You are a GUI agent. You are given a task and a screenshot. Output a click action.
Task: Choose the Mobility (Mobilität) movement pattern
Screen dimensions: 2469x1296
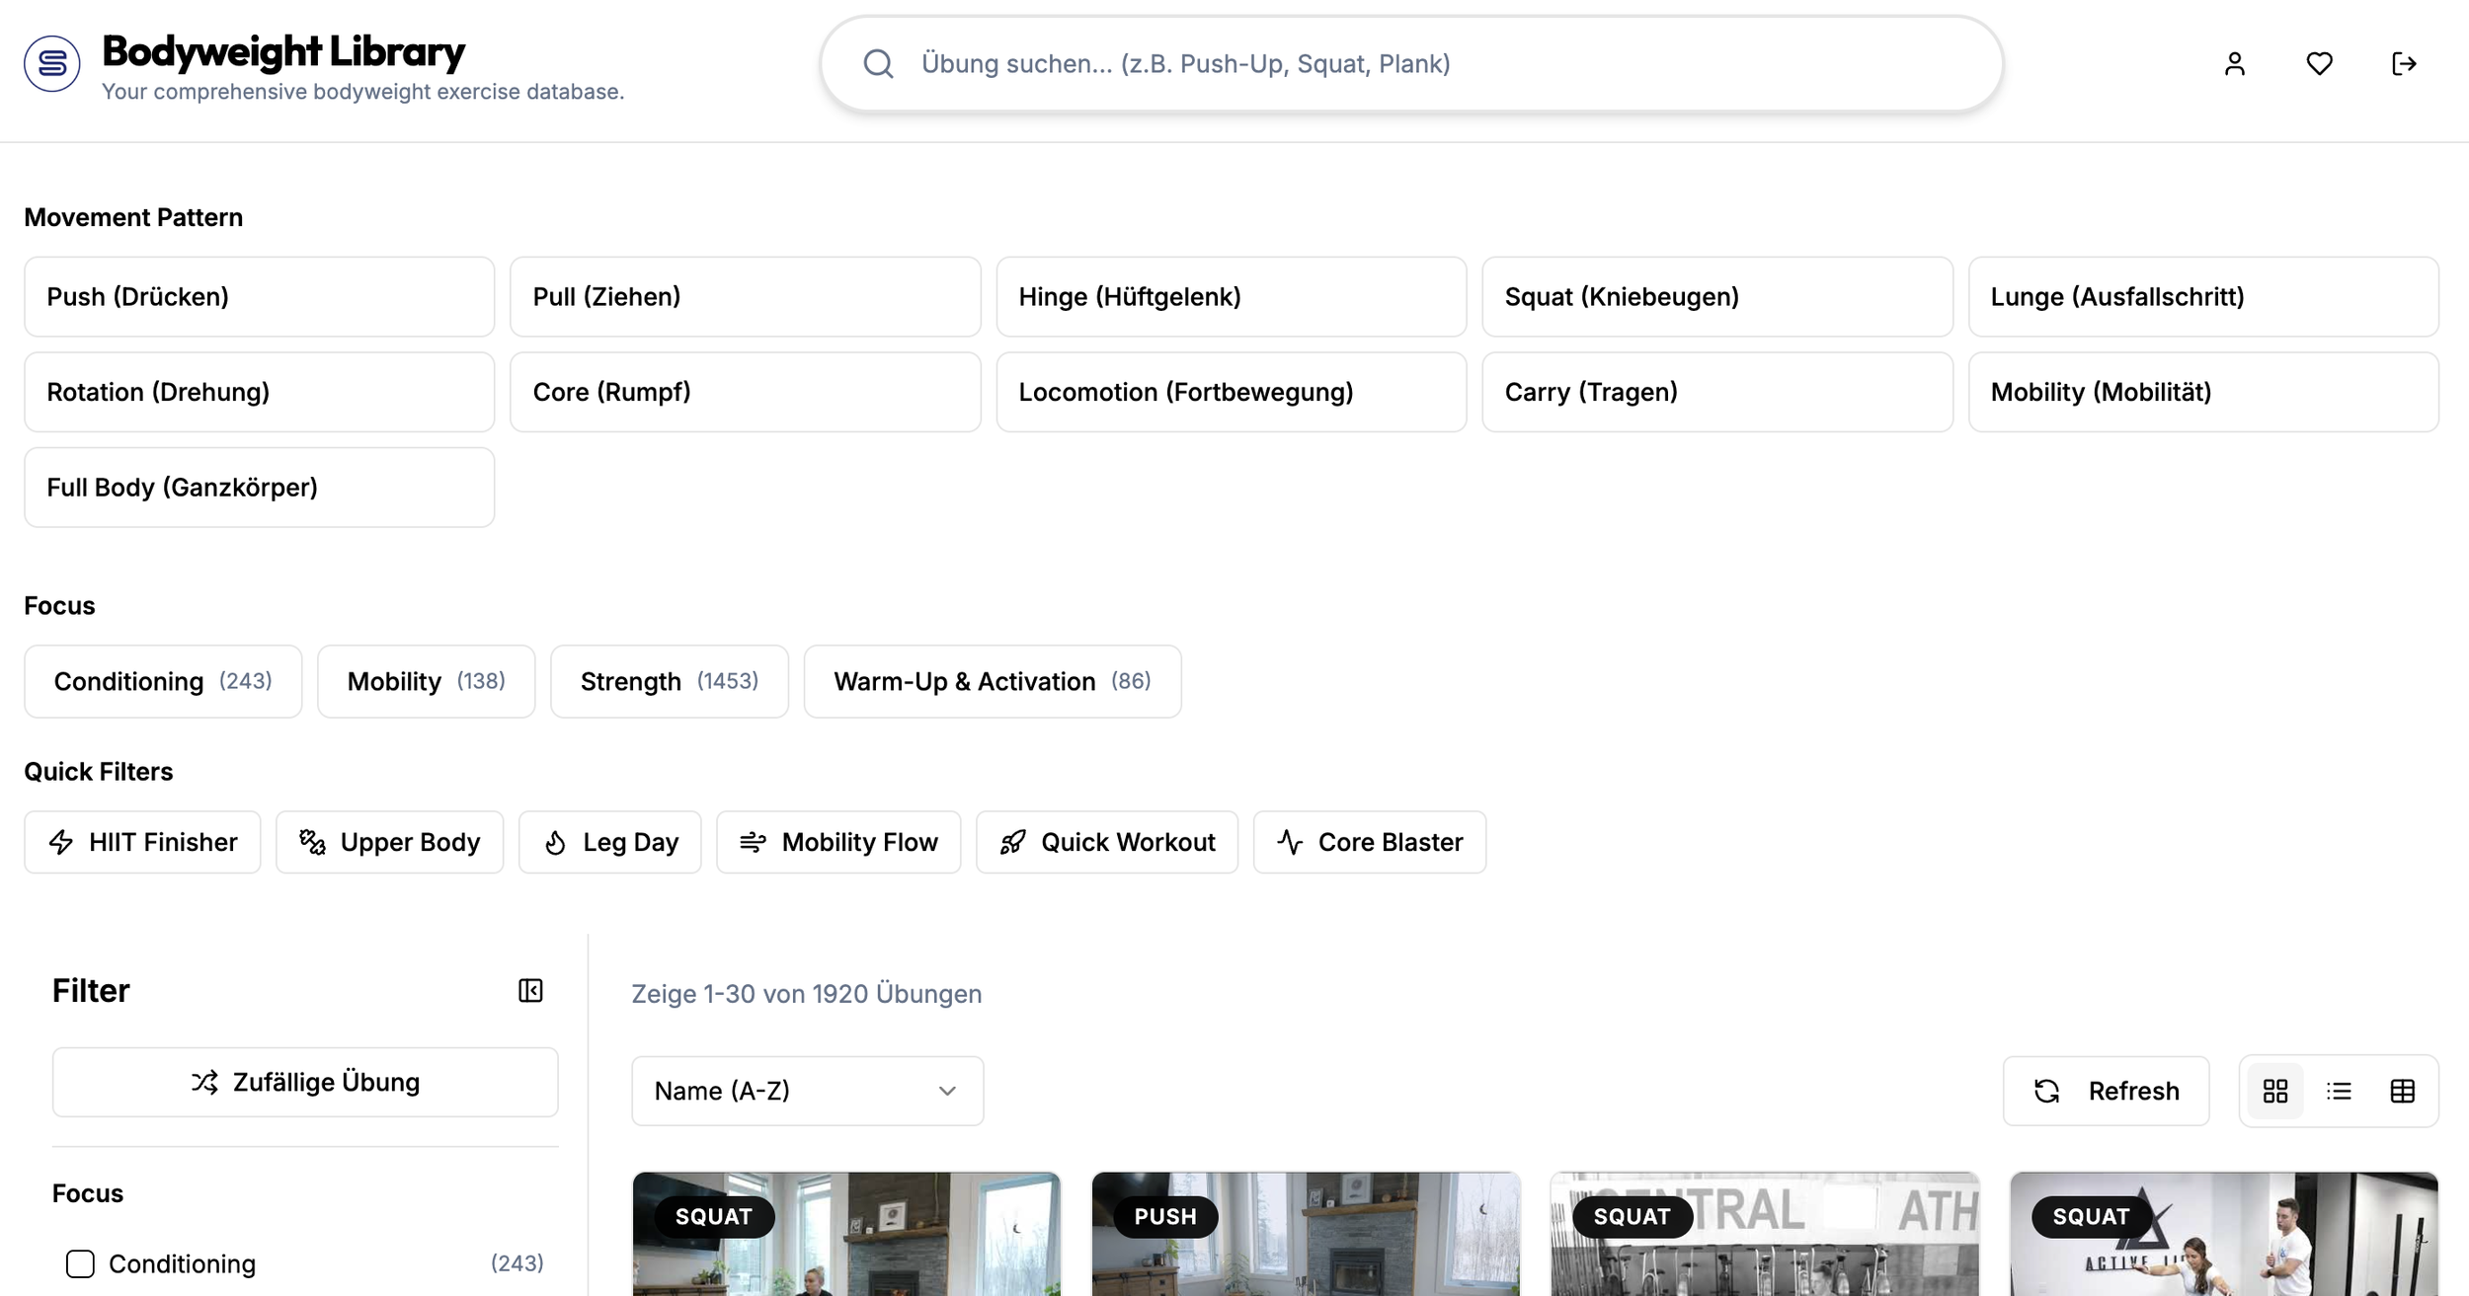point(2202,392)
